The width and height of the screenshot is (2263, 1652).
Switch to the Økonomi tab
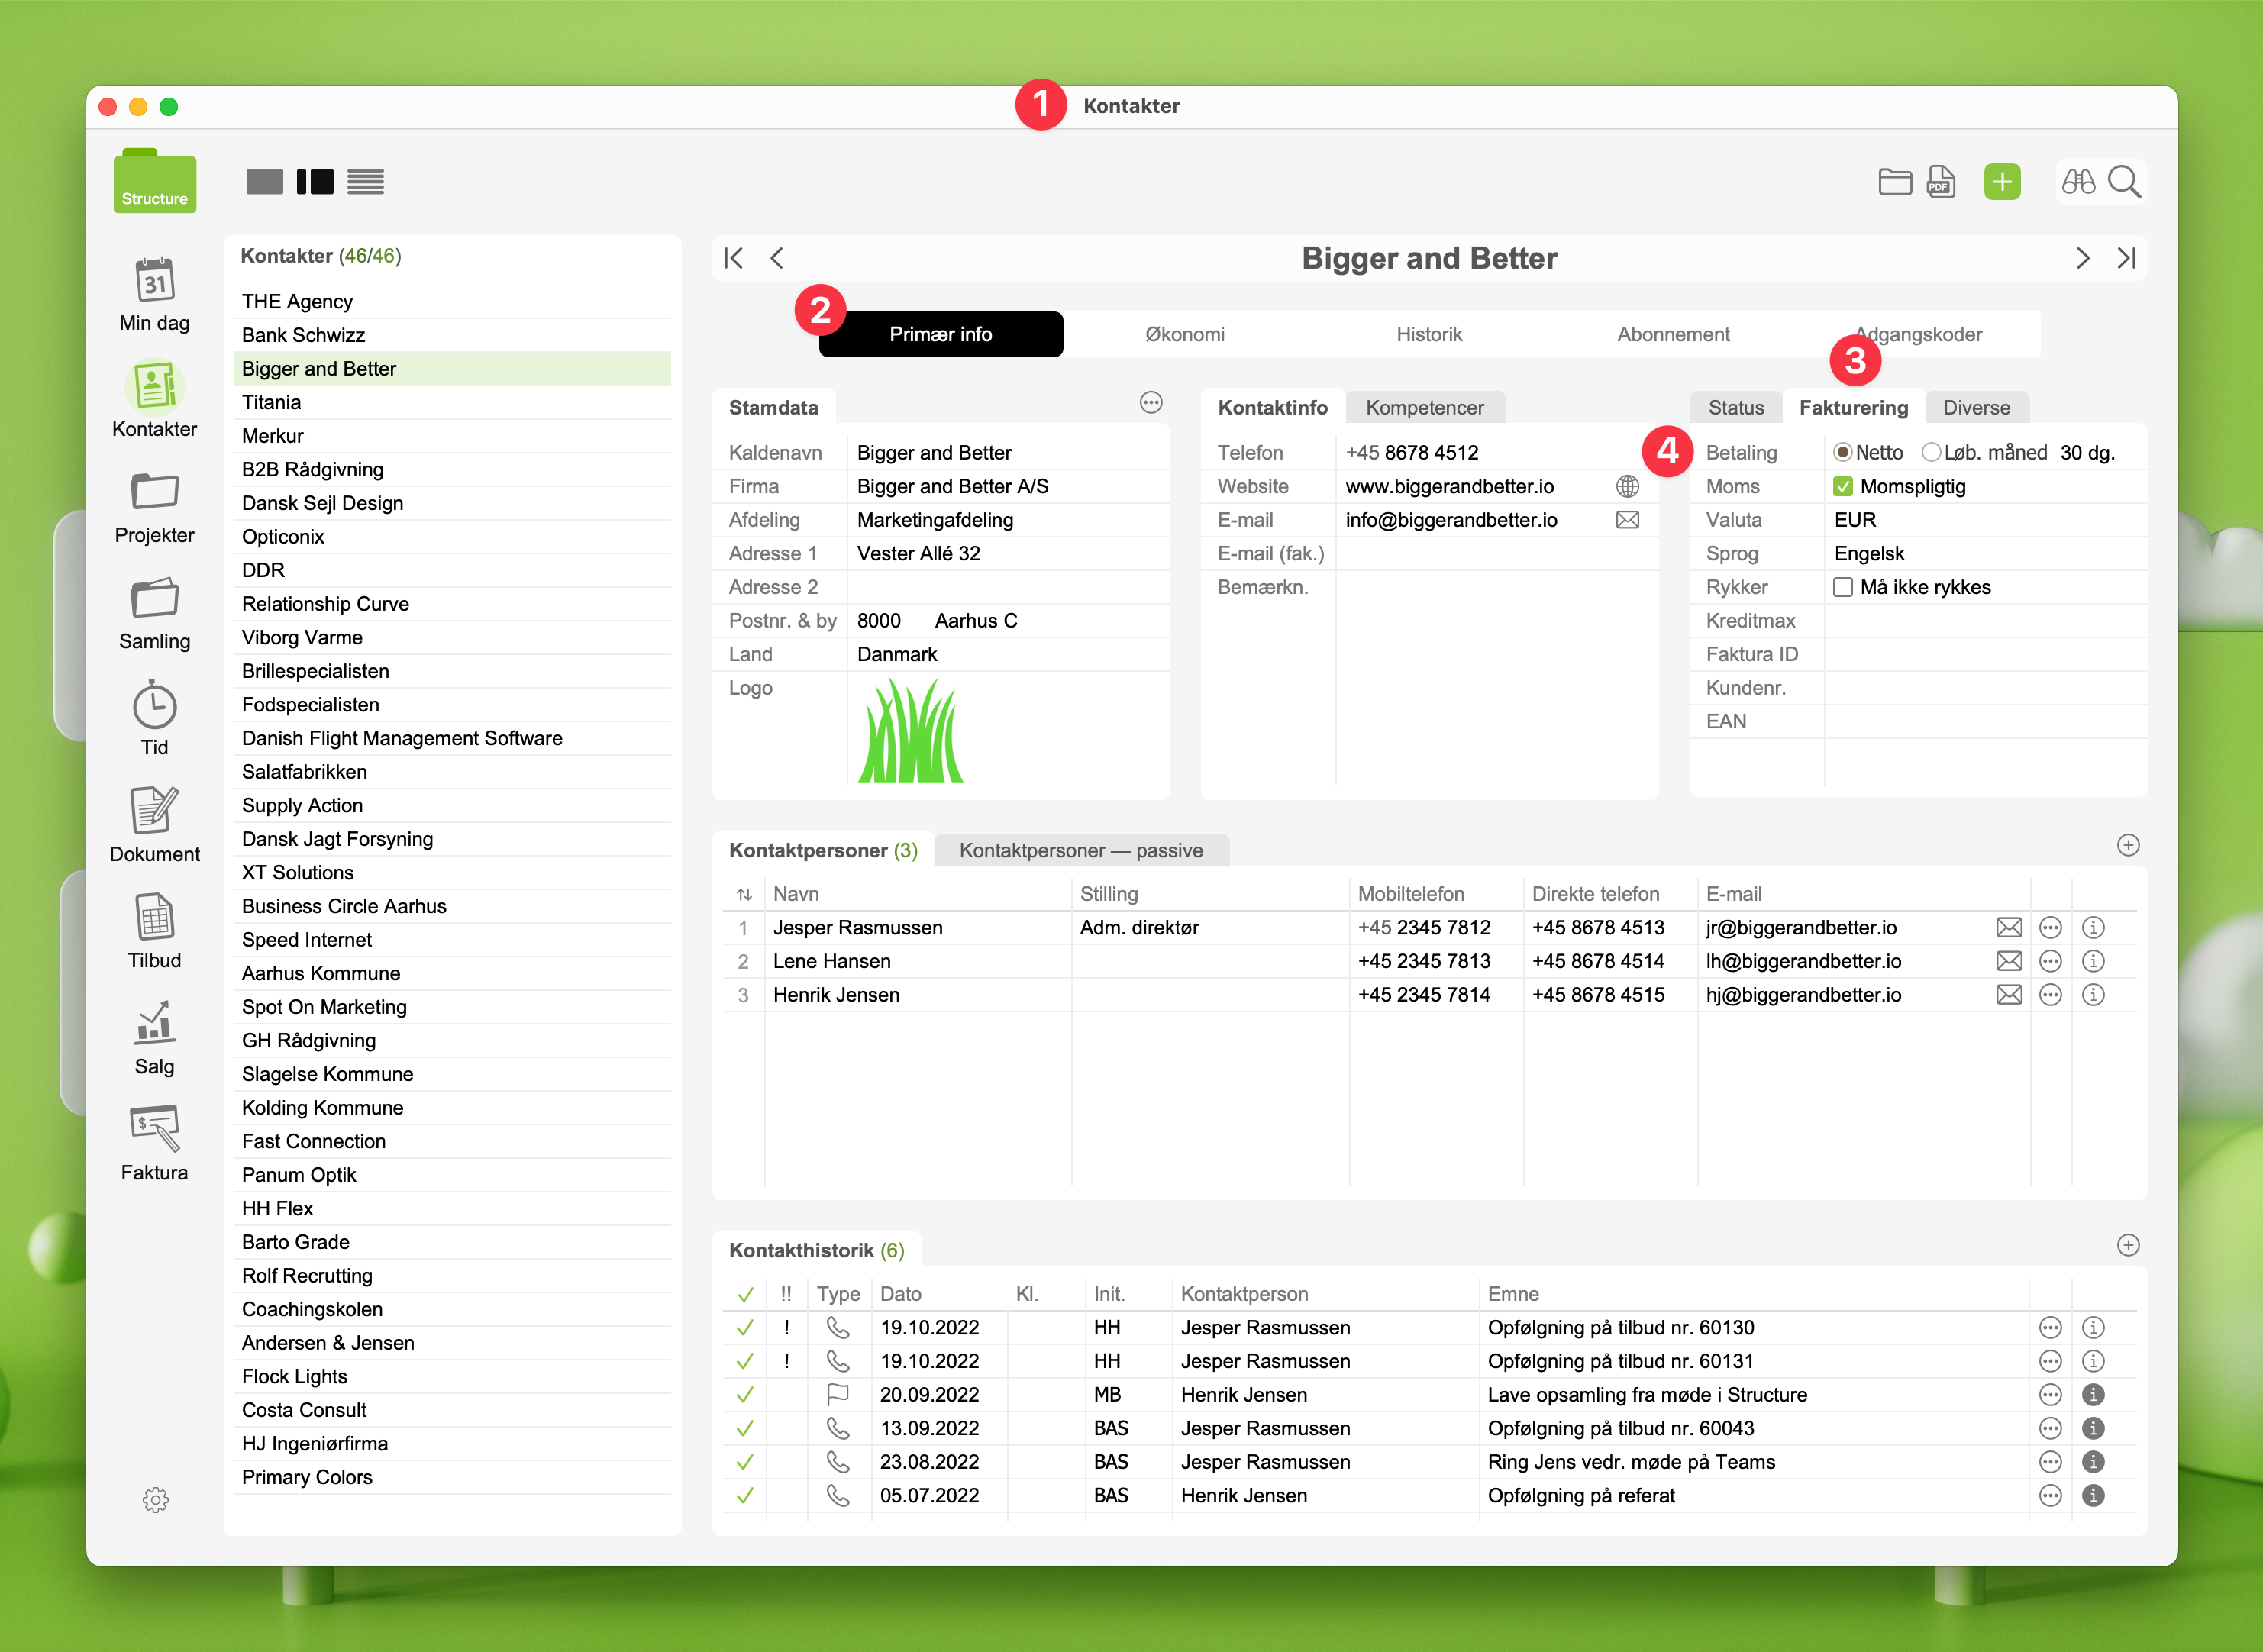click(1184, 335)
